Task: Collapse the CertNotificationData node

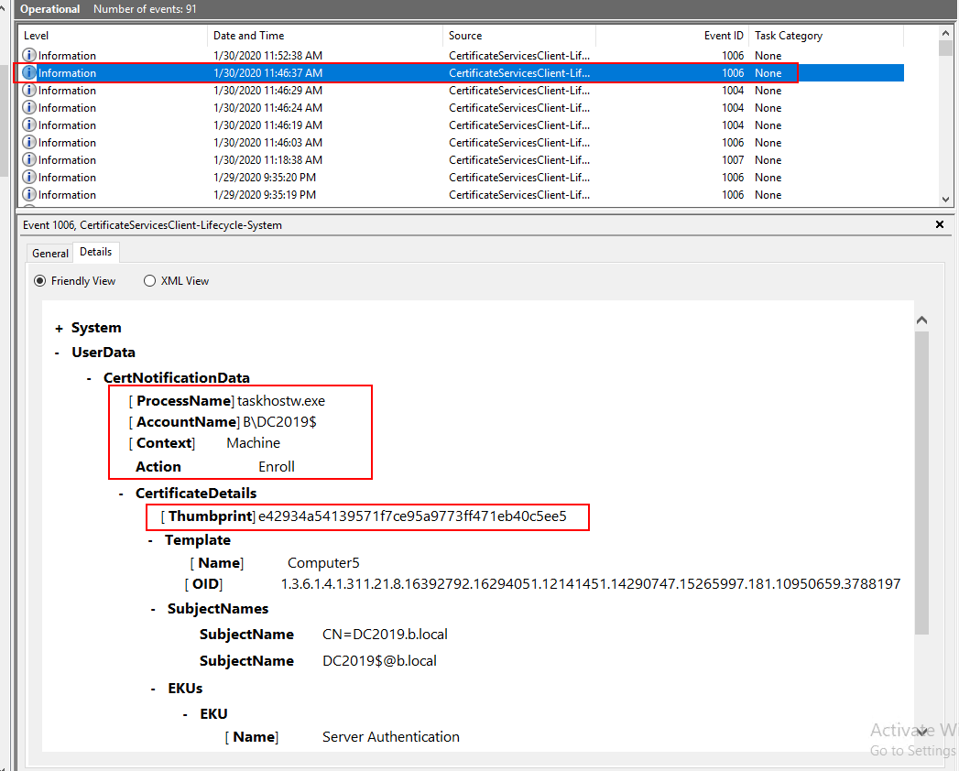Action: point(89,378)
